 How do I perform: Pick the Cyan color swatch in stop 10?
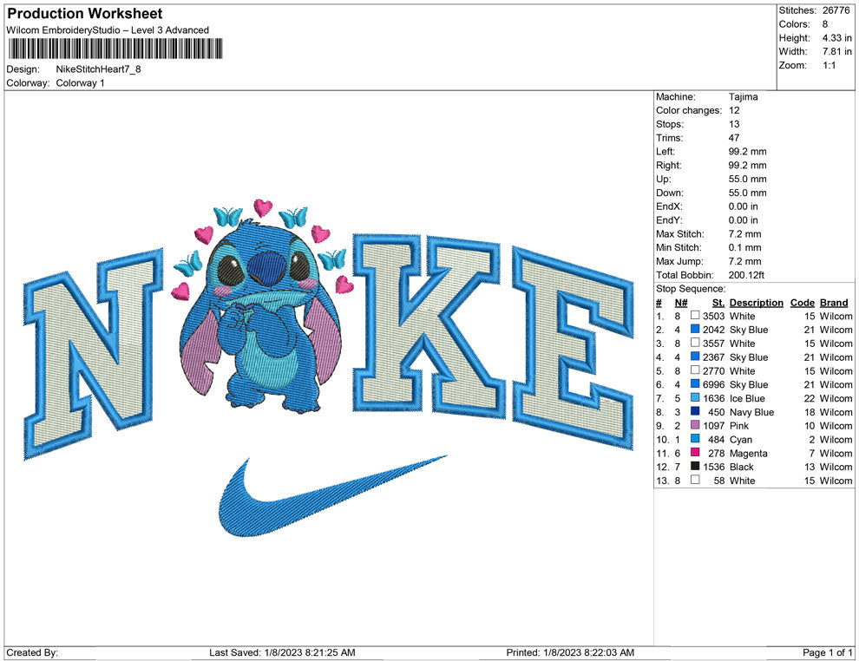click(695, 439)
